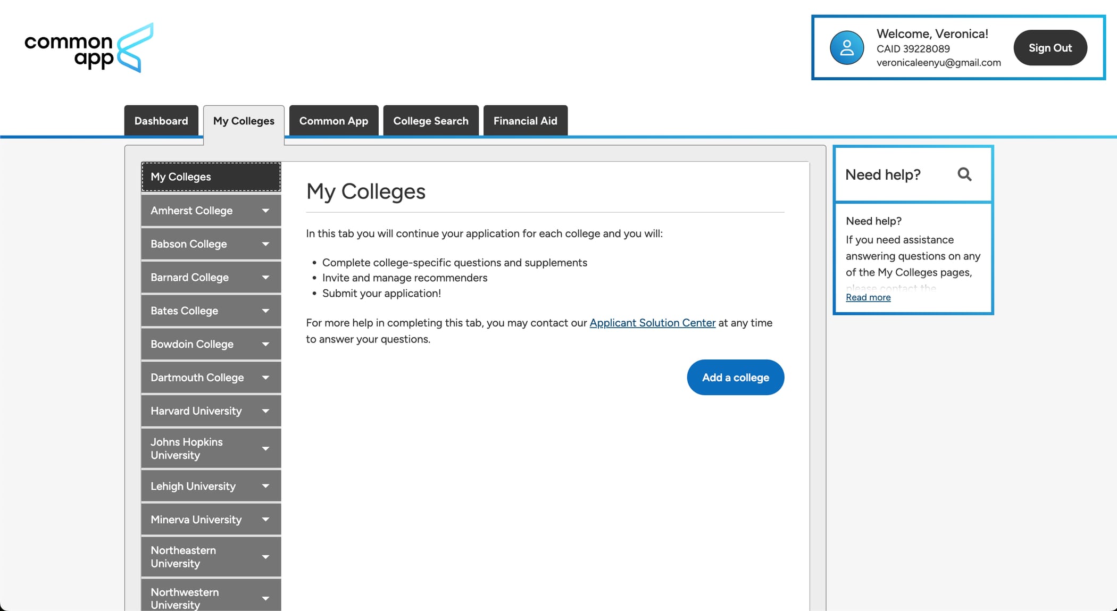1117x611 pixels.
Task: Click the Sign Out button
Action: coord(1049,47)
